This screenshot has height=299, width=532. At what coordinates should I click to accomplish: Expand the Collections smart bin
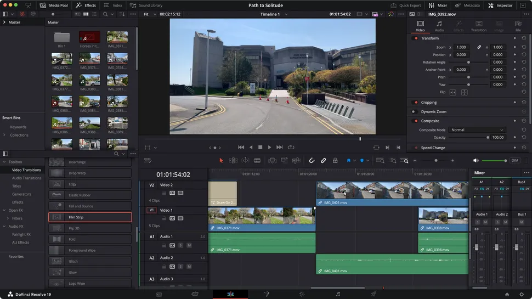point(5,135)
